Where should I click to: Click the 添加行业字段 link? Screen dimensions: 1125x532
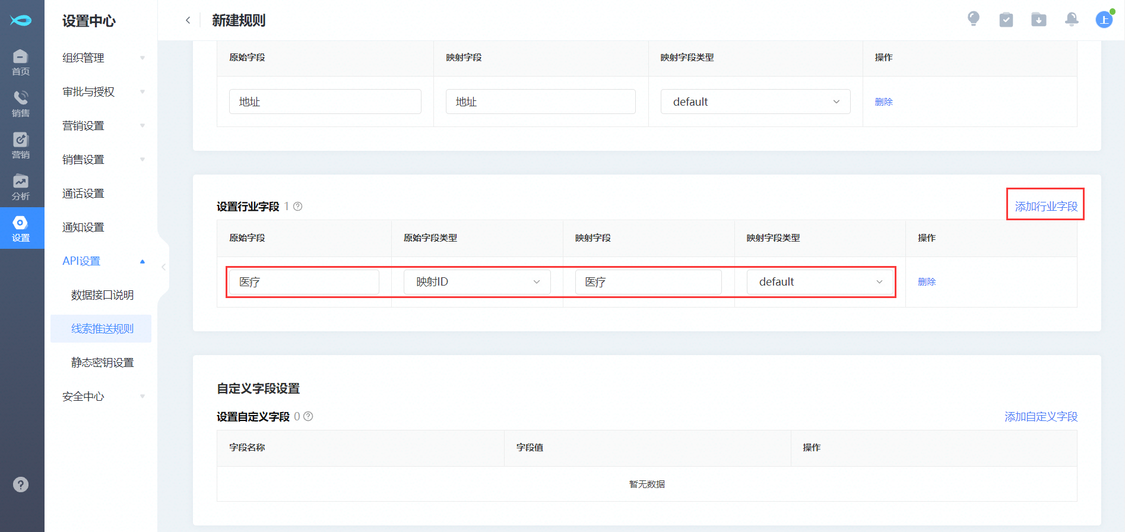[x=1045, y=206]
